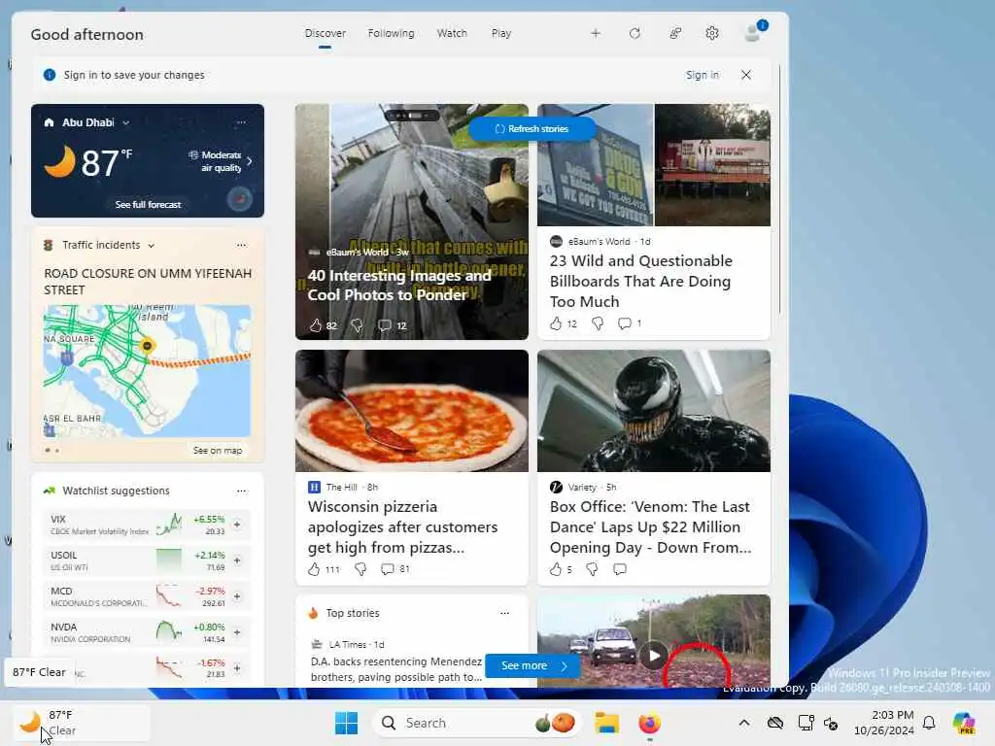This screenshot has width=995, height=746.
Task: Click the traffic map thumbnail
Action: 148,371
